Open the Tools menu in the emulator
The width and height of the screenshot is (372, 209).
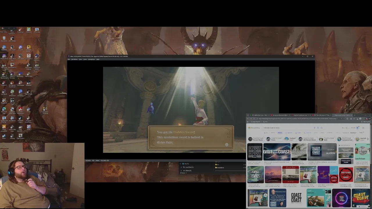coord(85,59)
